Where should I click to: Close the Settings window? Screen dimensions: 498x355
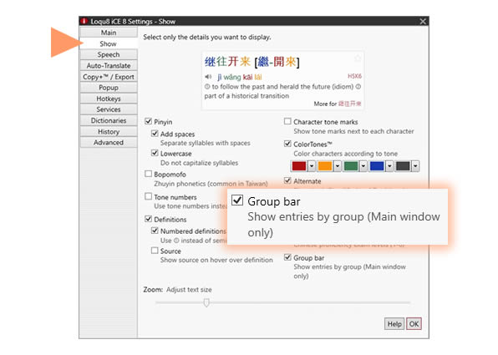(x=423, y=21)
